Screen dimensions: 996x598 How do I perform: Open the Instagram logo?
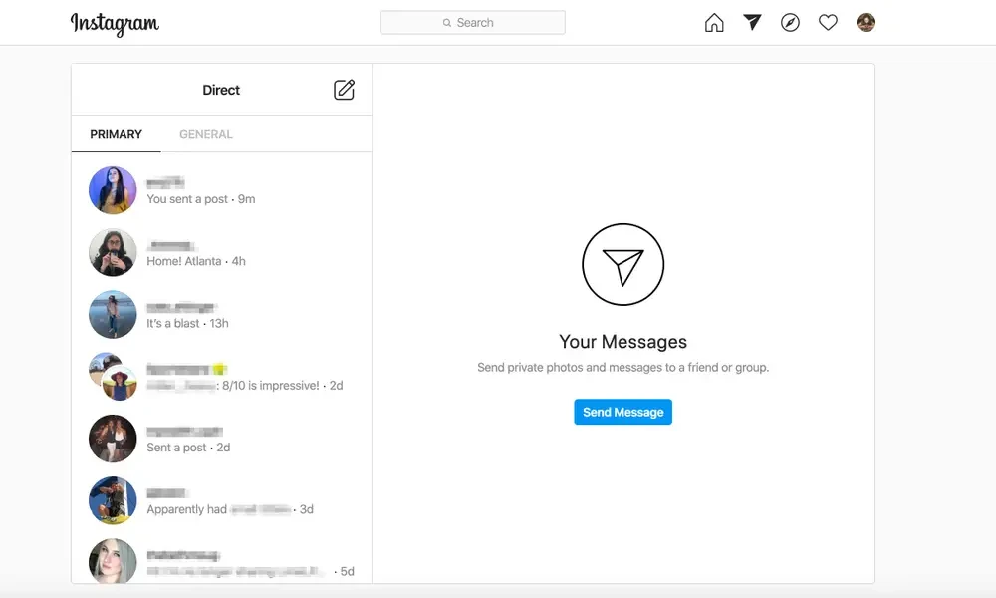(x=114, y=23)
